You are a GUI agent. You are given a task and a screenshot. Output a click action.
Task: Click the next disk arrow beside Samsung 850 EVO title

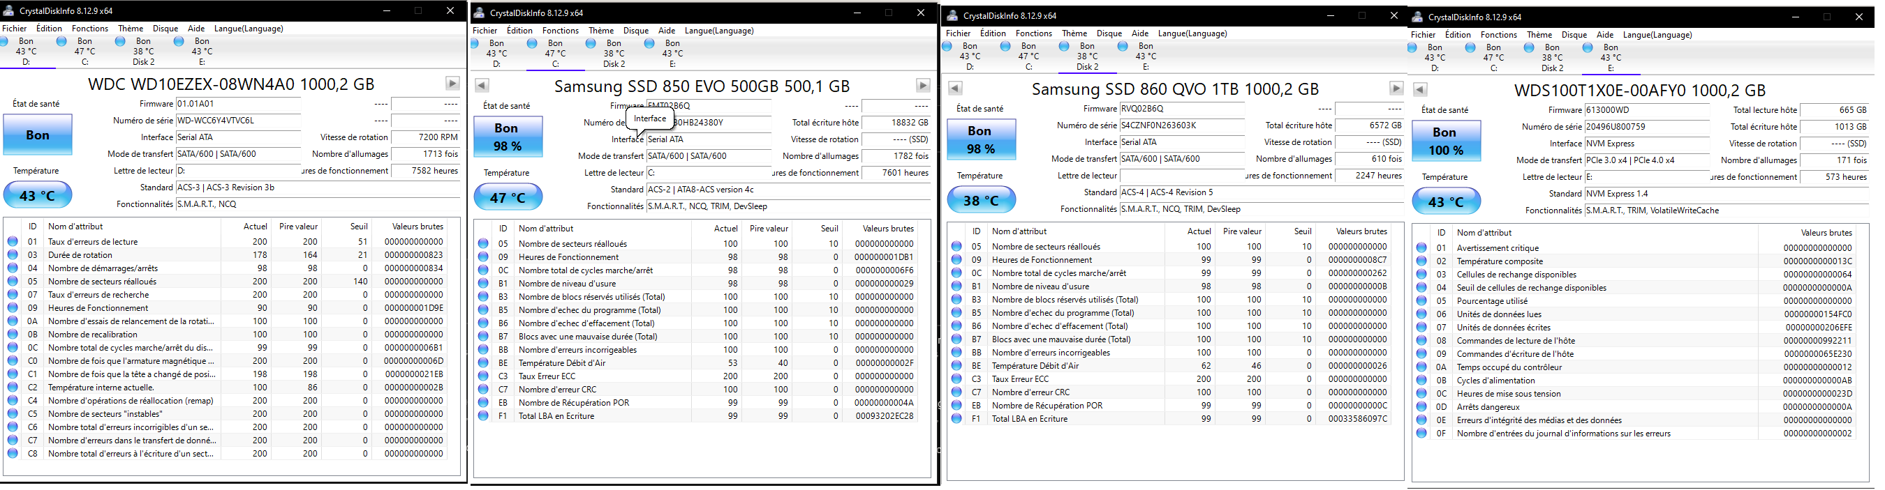tap(923, 86)
